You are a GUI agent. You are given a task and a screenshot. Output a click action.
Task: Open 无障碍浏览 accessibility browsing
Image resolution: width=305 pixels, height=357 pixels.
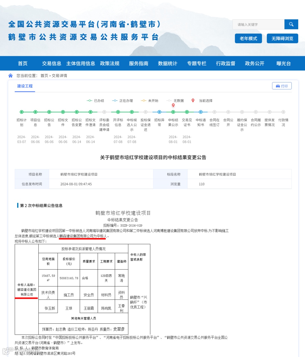point(282,38)
